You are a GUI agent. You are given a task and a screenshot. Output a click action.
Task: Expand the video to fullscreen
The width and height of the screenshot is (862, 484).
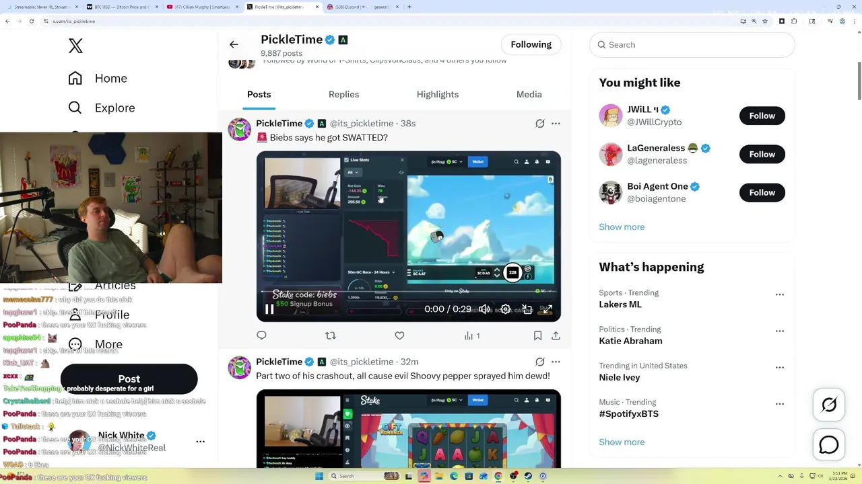point(547,309)
